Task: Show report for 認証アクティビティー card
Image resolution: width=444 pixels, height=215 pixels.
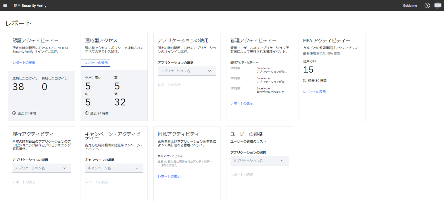Action: [24, 63]
